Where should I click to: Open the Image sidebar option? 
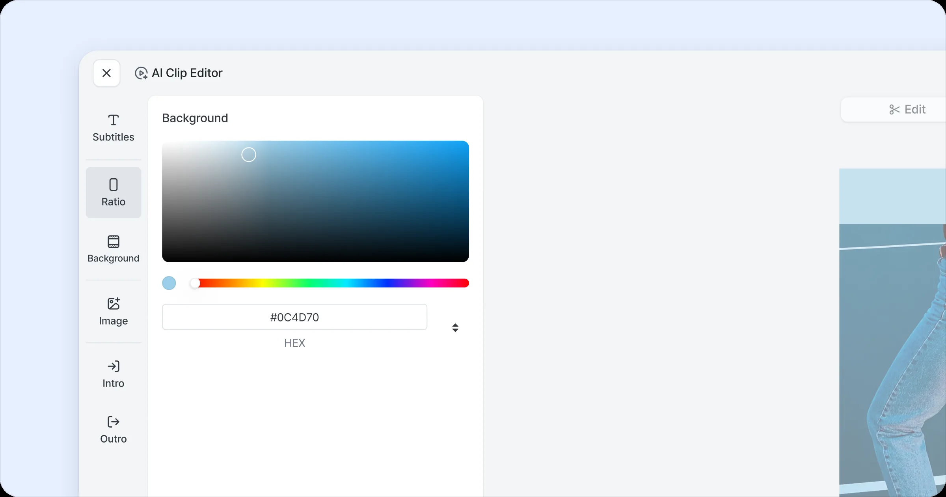114,312
